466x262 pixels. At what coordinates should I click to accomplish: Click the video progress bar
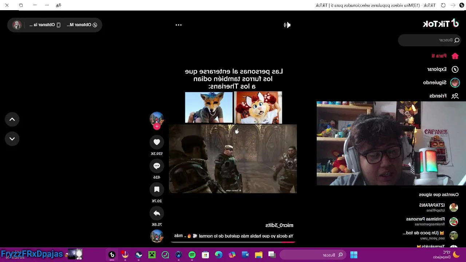[233, 242]
